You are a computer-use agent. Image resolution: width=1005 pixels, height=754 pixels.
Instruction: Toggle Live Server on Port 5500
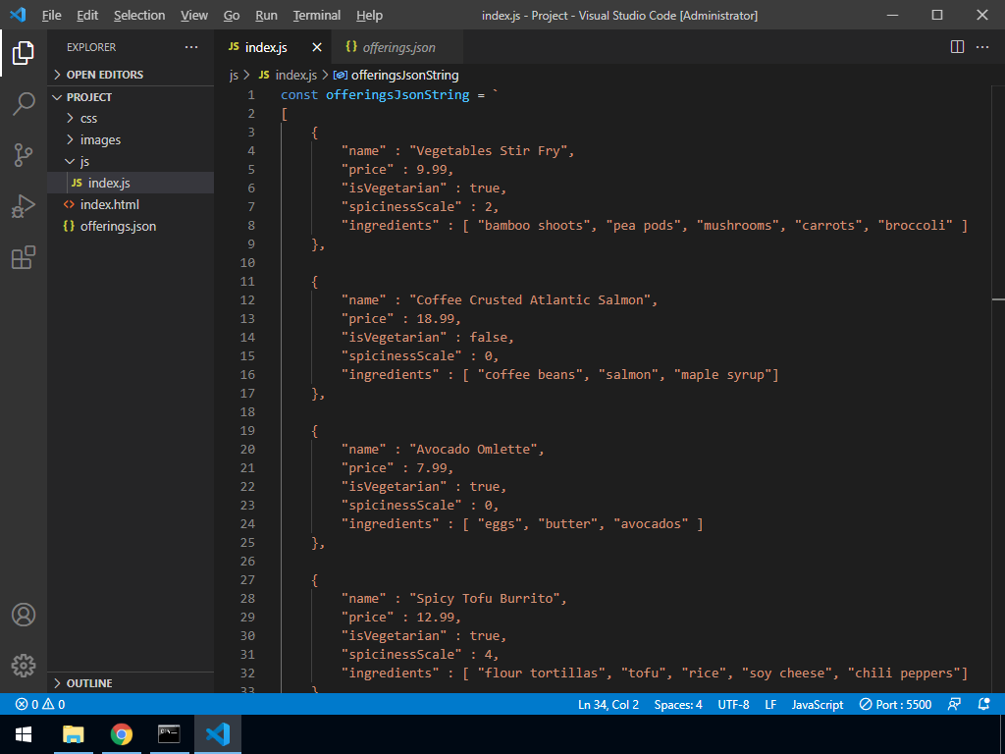[895, 704]
